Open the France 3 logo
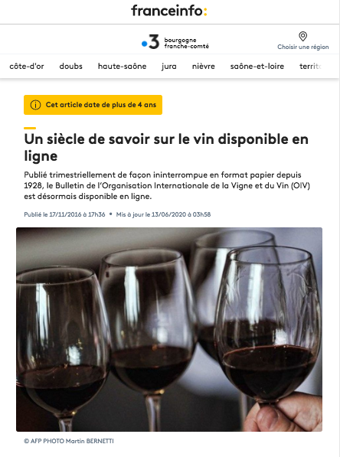This screenshot has height=457, width=340. pos(150,42)
